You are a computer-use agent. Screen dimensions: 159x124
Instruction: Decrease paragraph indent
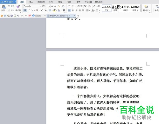point(79,6)
